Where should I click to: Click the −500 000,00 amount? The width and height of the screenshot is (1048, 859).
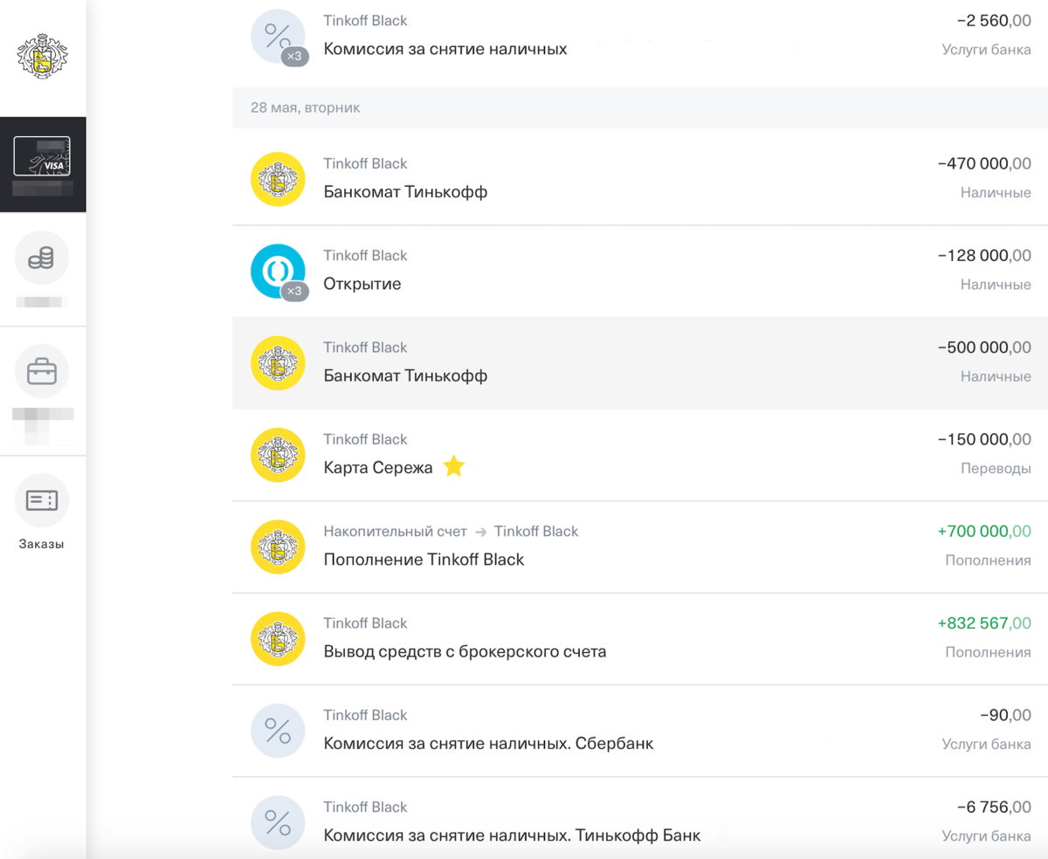(984, 347)
